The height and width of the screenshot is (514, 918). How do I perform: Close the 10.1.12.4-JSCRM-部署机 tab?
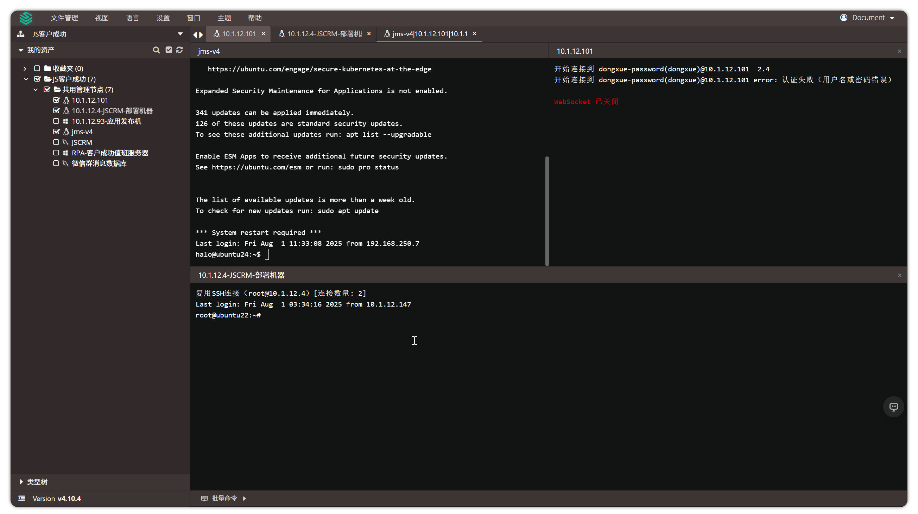(x=369, y=33)
